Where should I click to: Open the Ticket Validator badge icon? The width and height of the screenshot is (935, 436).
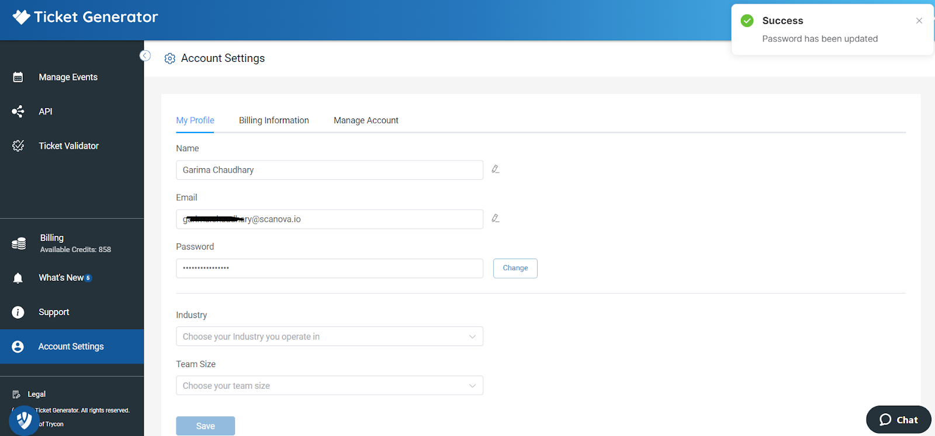coord(18,146)
